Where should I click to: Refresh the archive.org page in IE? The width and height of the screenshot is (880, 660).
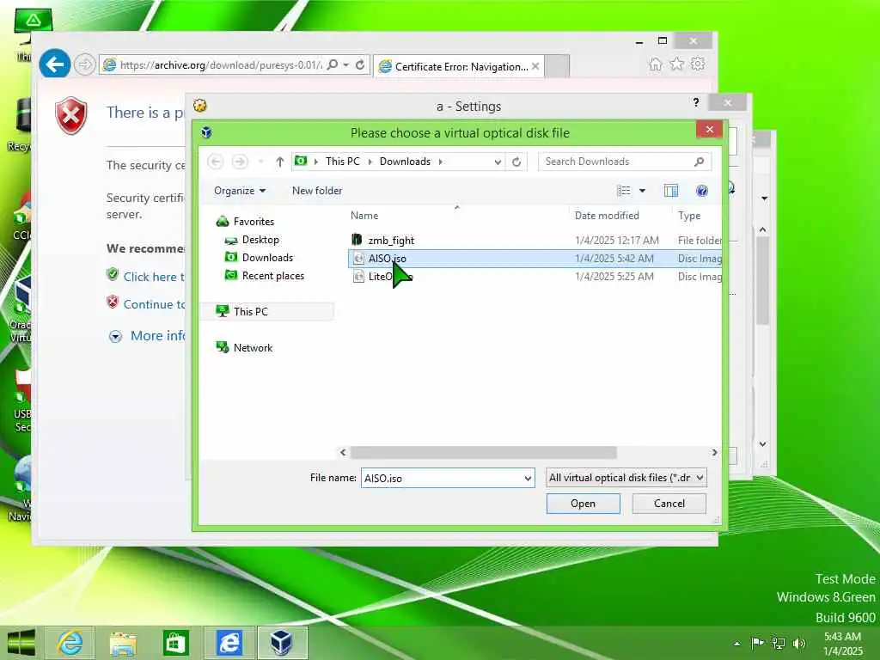pyautogui.click(x=360, y=65)
